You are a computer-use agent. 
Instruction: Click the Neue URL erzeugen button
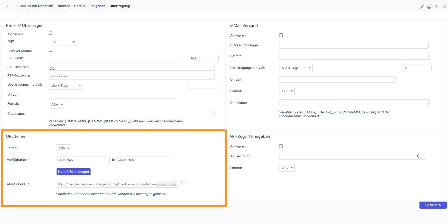(x=73, y=171)
